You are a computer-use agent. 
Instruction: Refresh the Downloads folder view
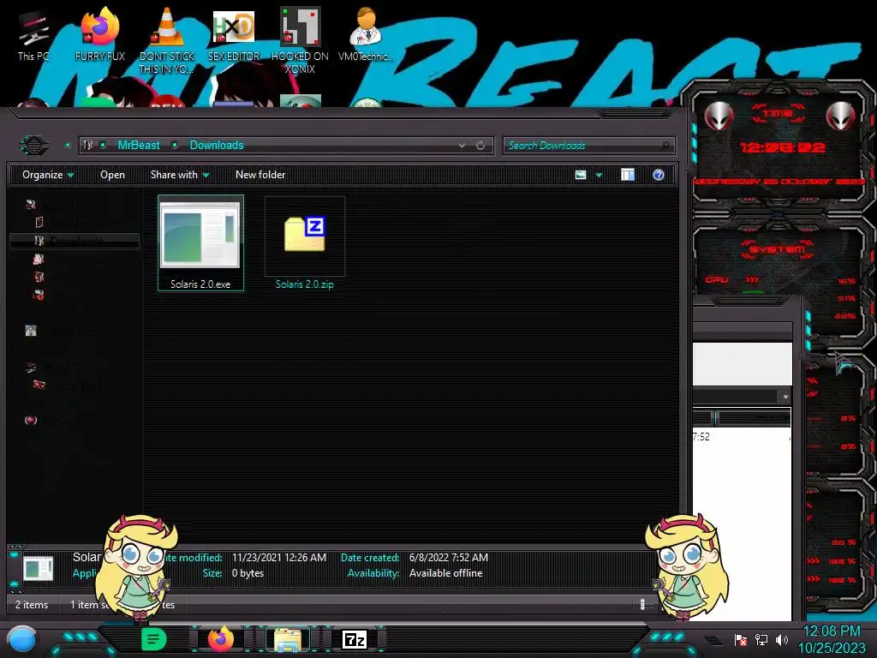pyautogui.click(x=480, y=146)
